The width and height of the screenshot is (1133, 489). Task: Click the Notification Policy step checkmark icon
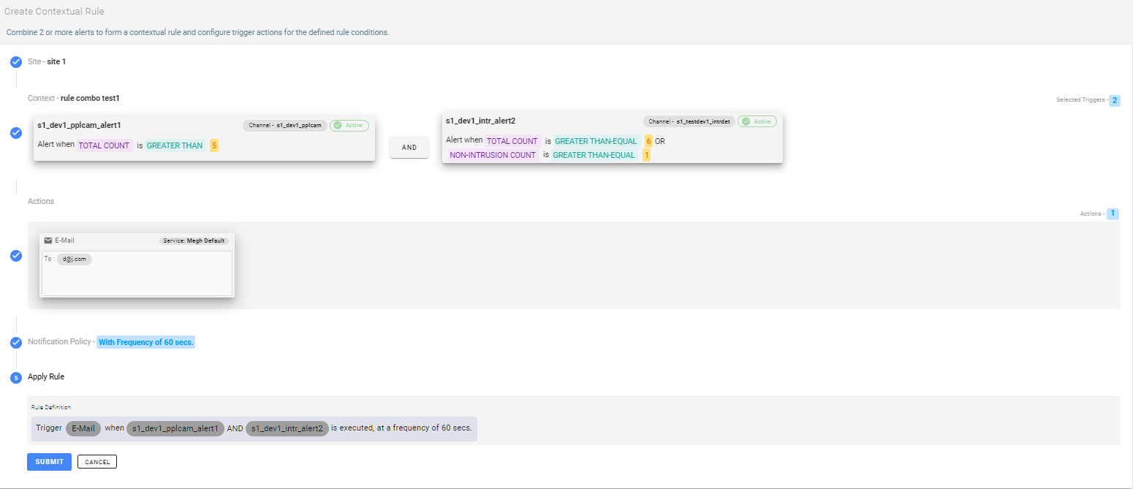tap(16, 342)
